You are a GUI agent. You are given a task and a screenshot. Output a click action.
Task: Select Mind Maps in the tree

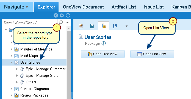pyautogui.click(x=29, y=56)
